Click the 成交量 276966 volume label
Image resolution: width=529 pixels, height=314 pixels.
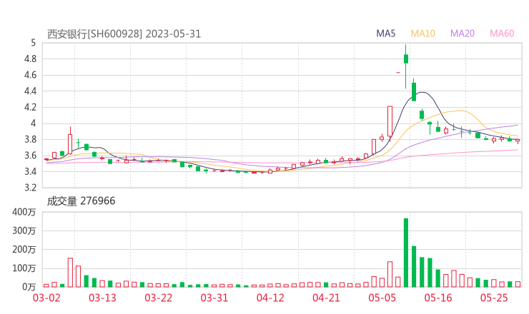coord(81,201)
